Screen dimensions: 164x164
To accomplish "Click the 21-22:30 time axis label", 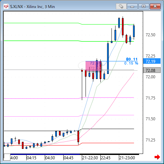I will (90, 158).
